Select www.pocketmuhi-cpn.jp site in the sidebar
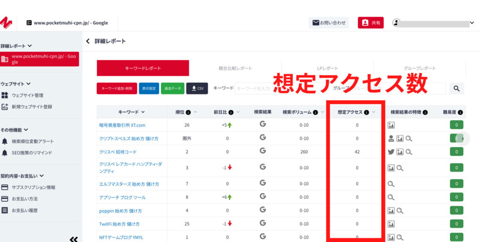484x242 pixels. click(x=40, y=59)
